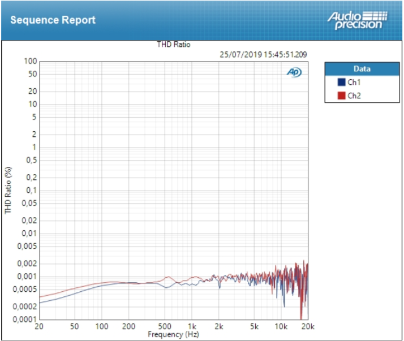404x341 pixels.
Task: Click the 0,0001 tick on y-axis
Action: point(26,320)
